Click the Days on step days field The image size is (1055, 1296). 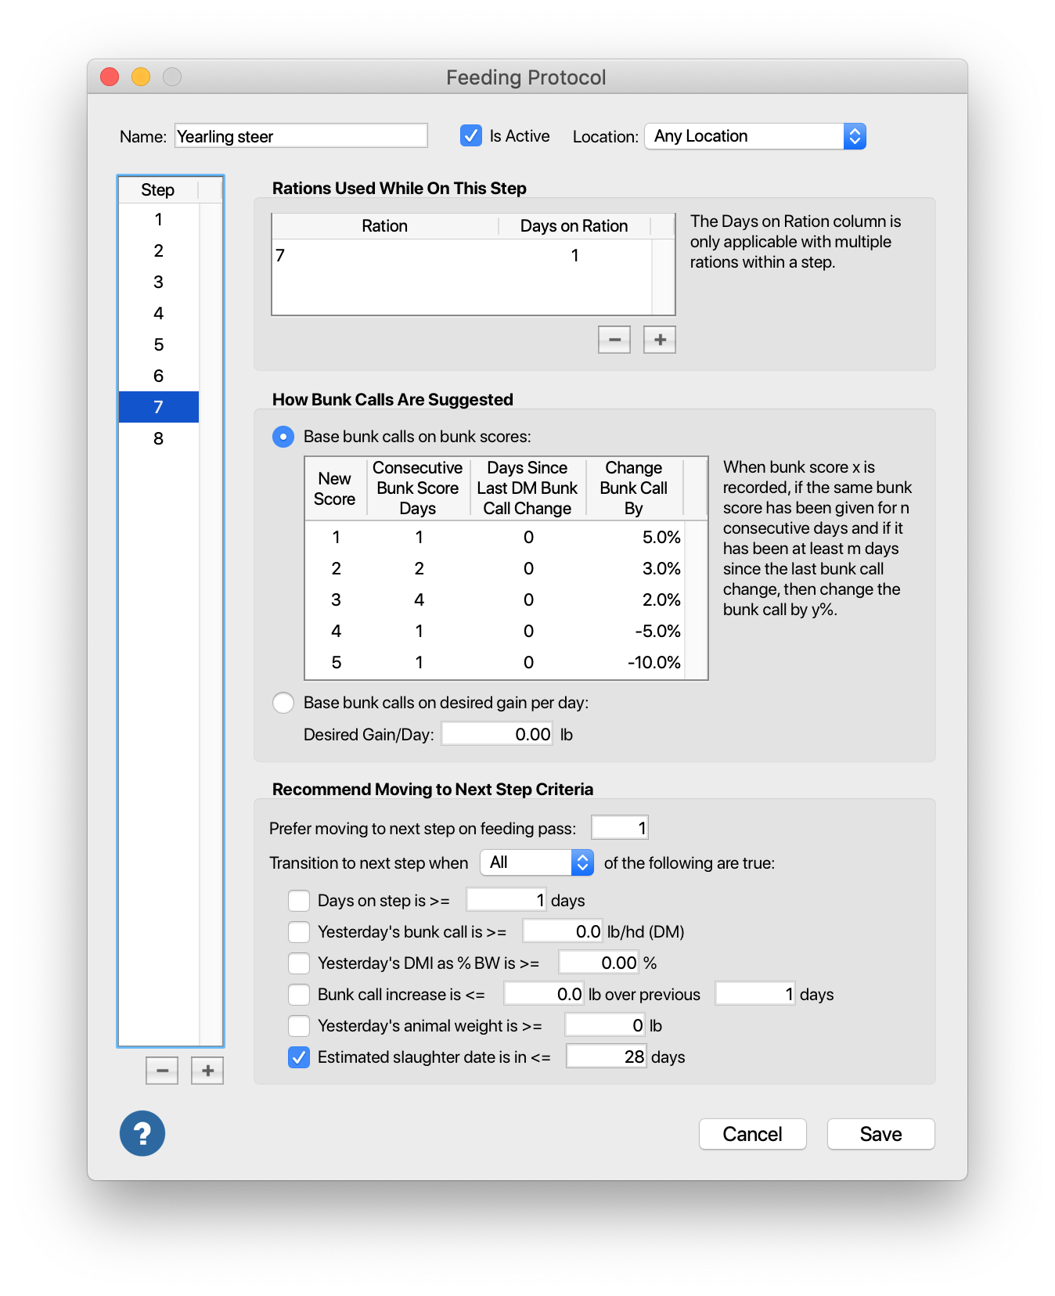coord(506,900)
